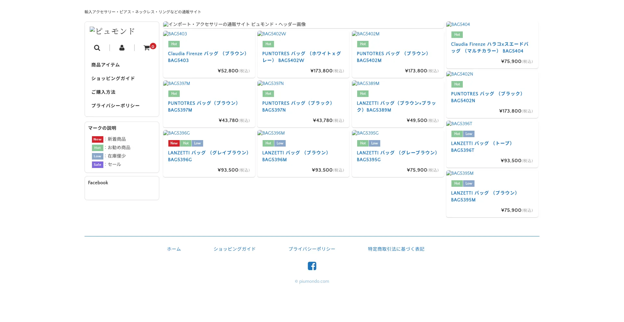Click the Hot badge in マークの説明 legend
This screenshot has width=624, height=322.
point(97,148)
